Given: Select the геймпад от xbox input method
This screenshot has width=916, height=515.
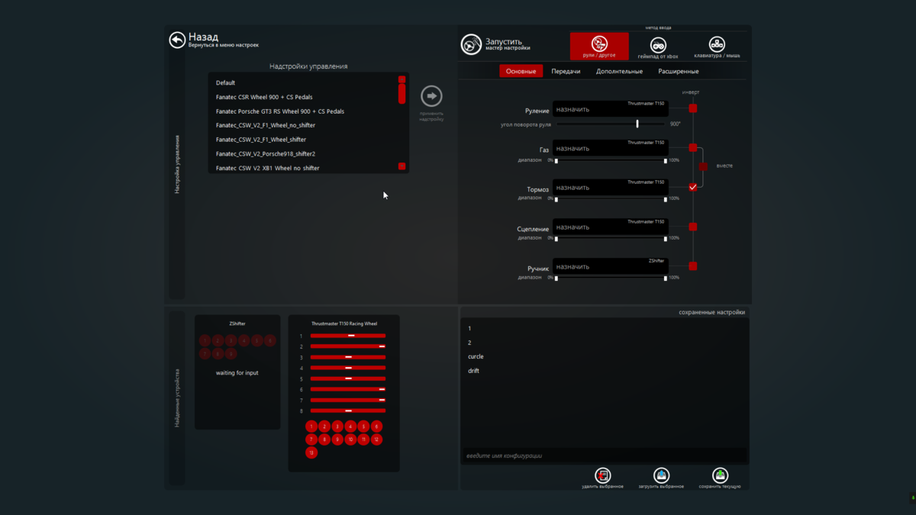Looking at the screenshot, I should click(x=658, y=47).
